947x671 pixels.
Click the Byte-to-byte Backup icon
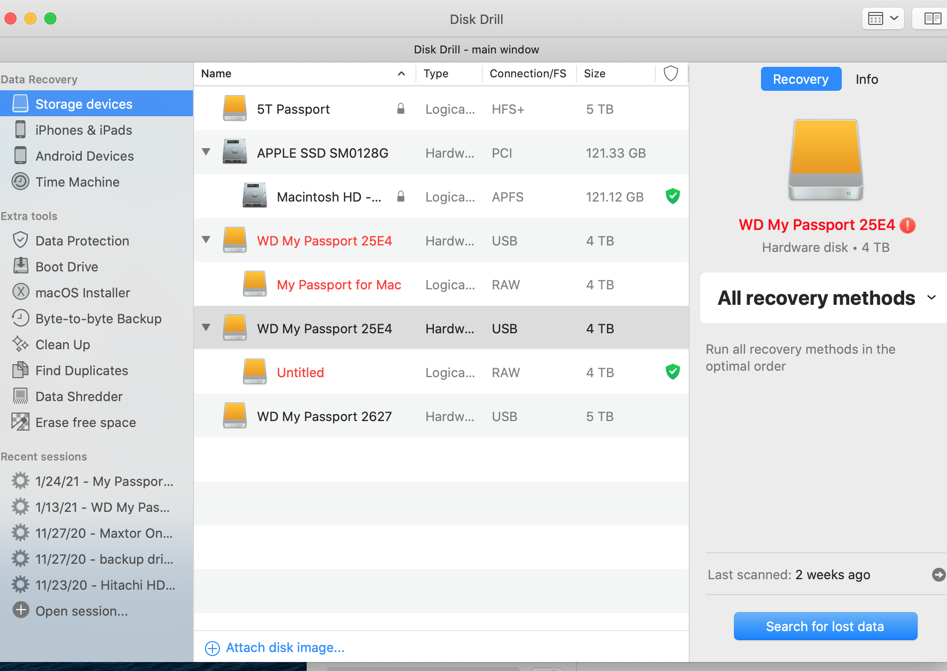tap(20, 318)
